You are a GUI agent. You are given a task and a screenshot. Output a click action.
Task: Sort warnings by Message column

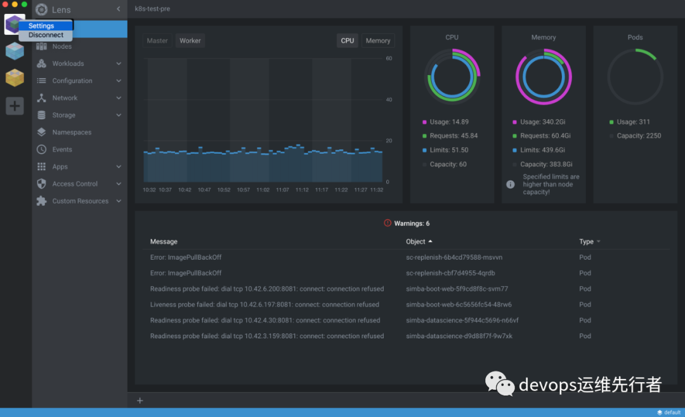click(164, 241)
